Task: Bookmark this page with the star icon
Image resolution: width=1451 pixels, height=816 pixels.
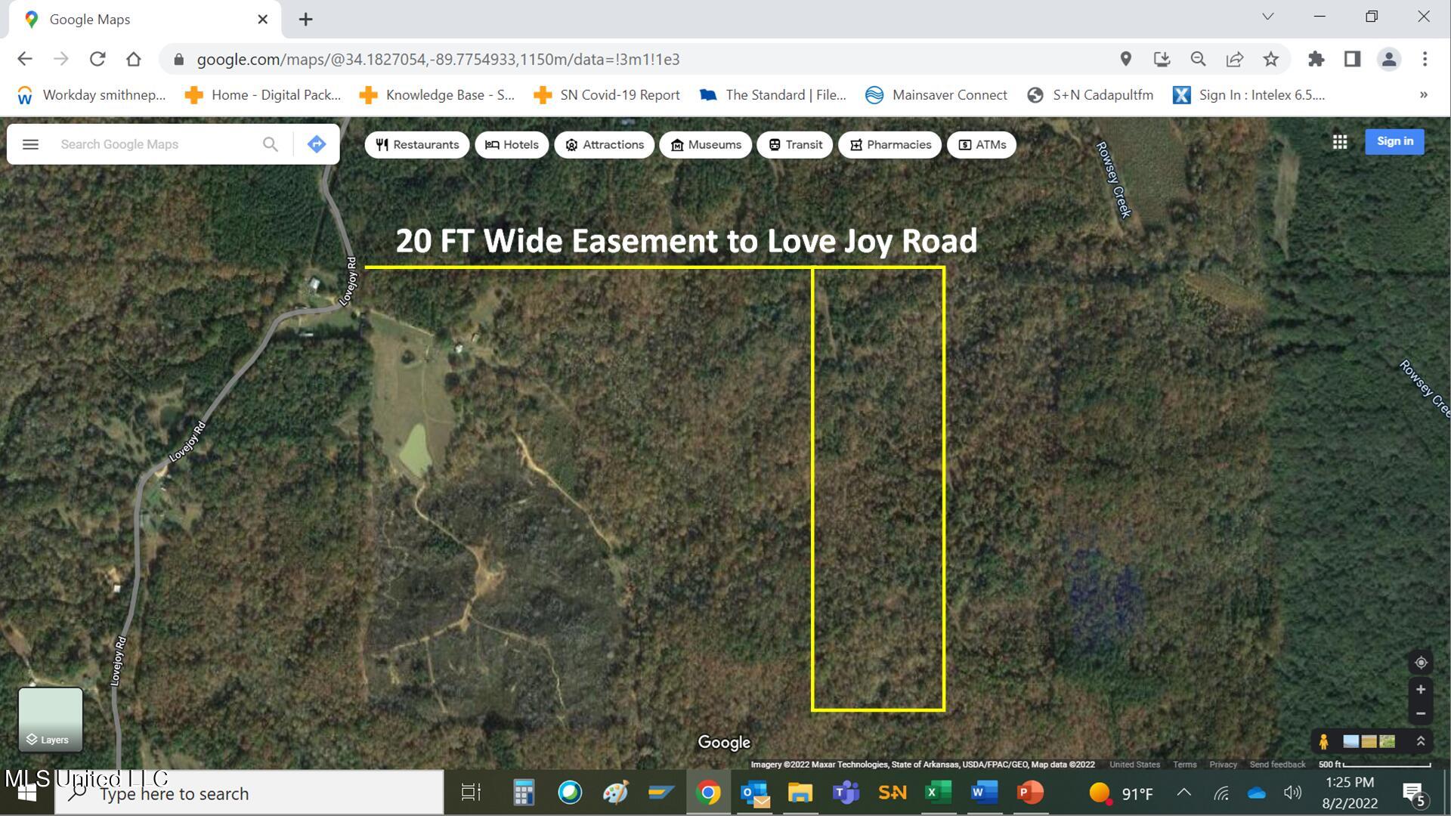Action: tap(1271, 59)
